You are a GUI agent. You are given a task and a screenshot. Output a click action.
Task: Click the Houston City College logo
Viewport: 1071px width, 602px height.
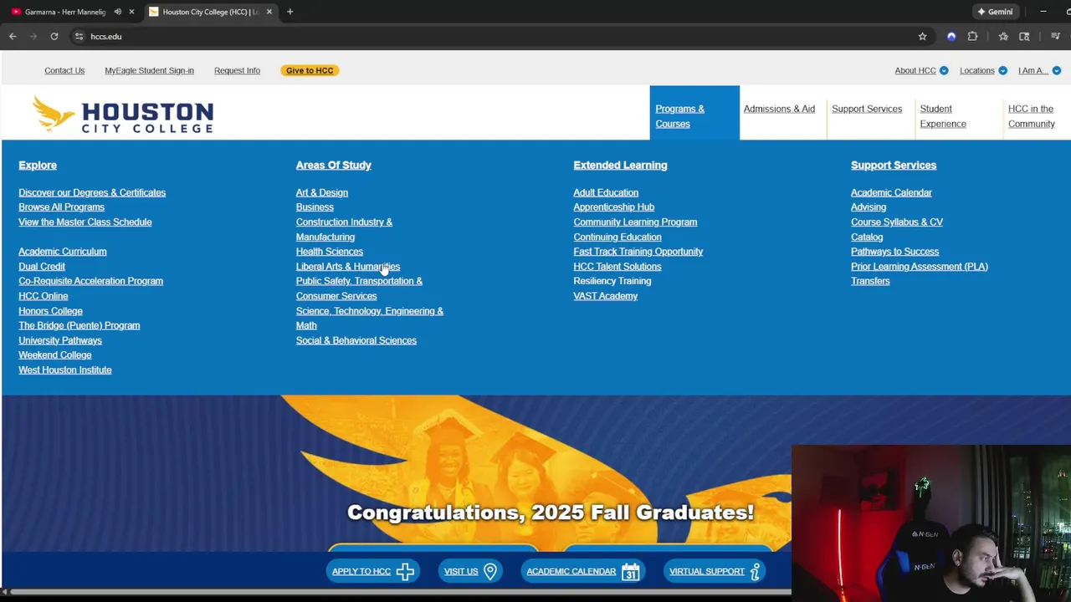[x=123, y=115]
